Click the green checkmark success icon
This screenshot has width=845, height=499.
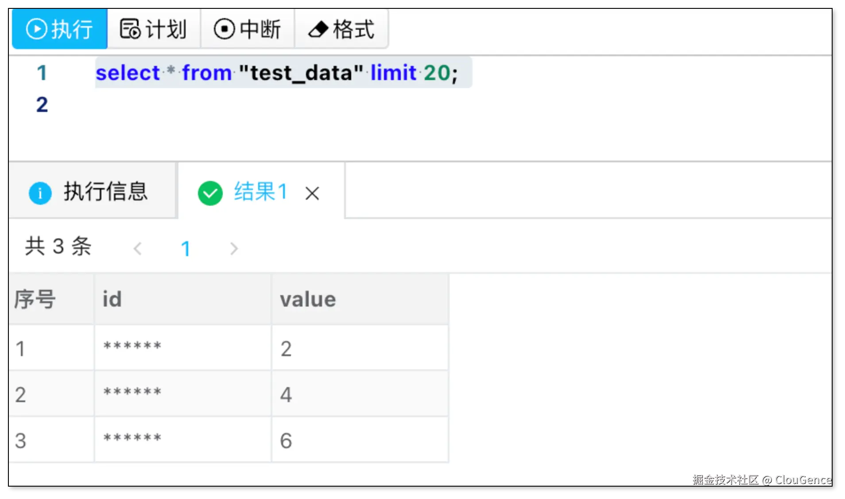click(210, 193)
